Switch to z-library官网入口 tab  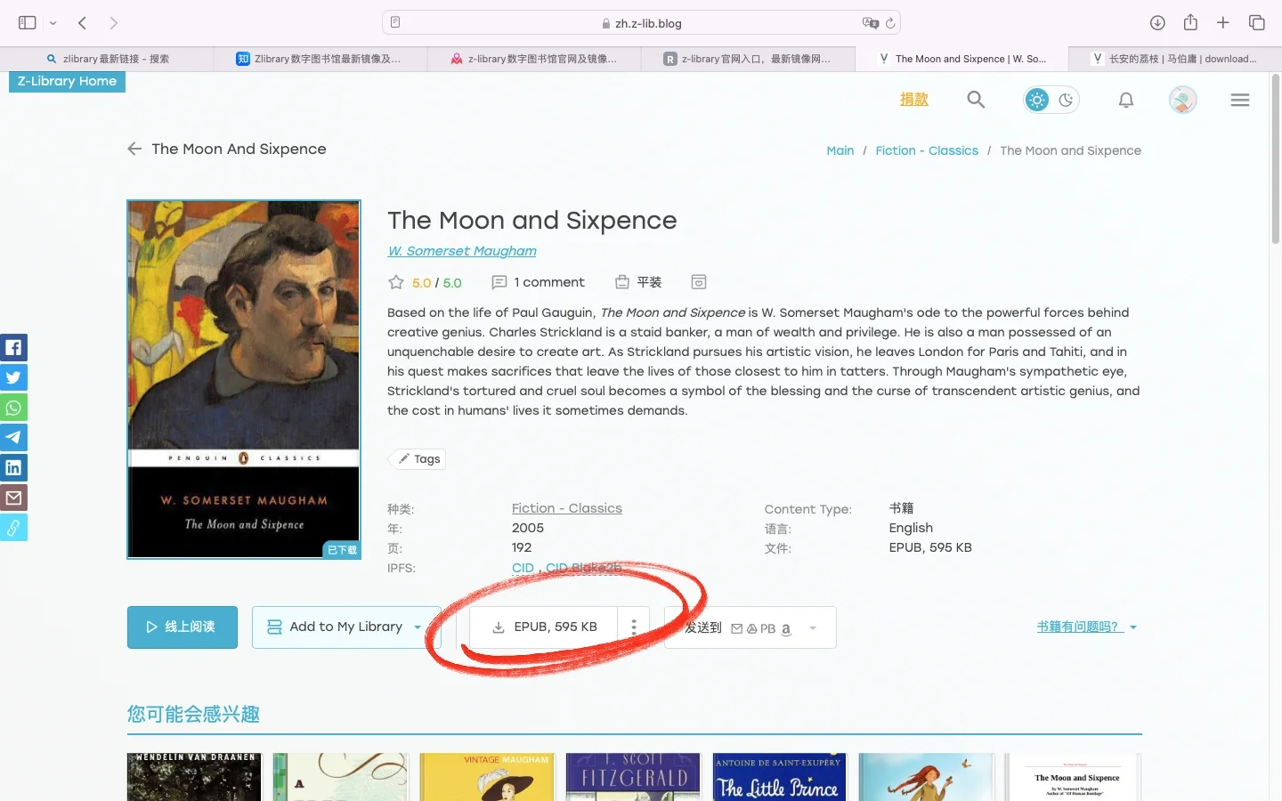(748, 59)
